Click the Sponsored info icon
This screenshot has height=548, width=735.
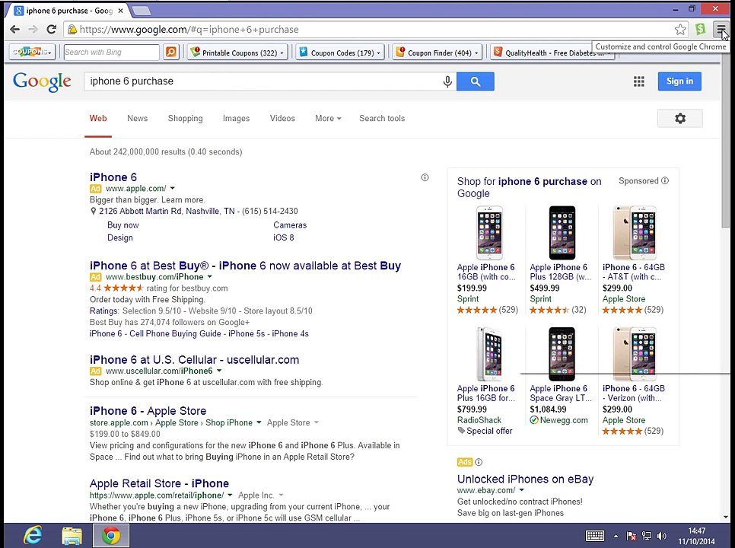[665, 180]
